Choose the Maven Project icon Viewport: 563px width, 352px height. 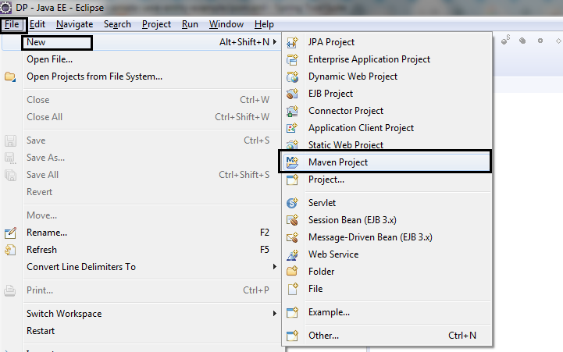tap(293, 162)
